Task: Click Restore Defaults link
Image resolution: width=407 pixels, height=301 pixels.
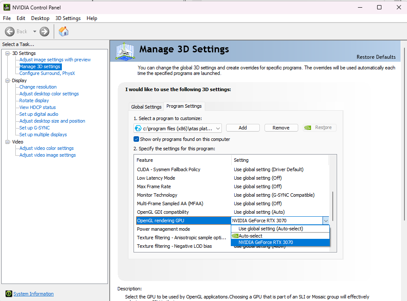Action: 376,57
